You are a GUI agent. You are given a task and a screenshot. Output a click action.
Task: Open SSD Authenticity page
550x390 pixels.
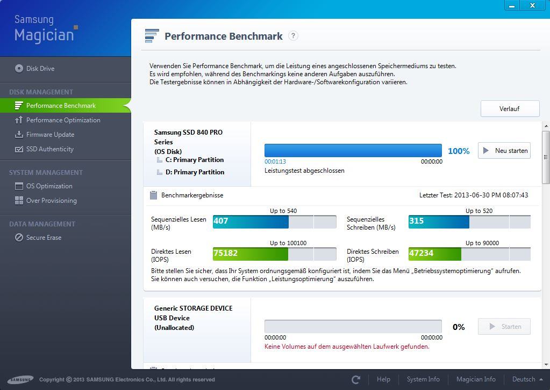coord(50,149)
